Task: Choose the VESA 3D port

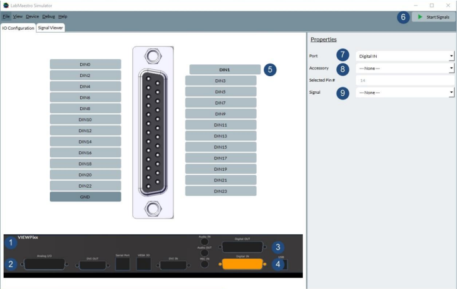Action: pos(144,265)
